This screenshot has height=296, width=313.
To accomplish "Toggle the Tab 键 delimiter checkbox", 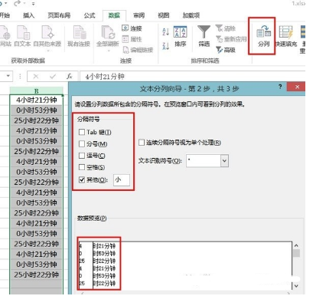I will pyautogui.click(x=82, y=132).
